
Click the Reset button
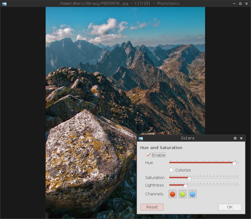152,207
